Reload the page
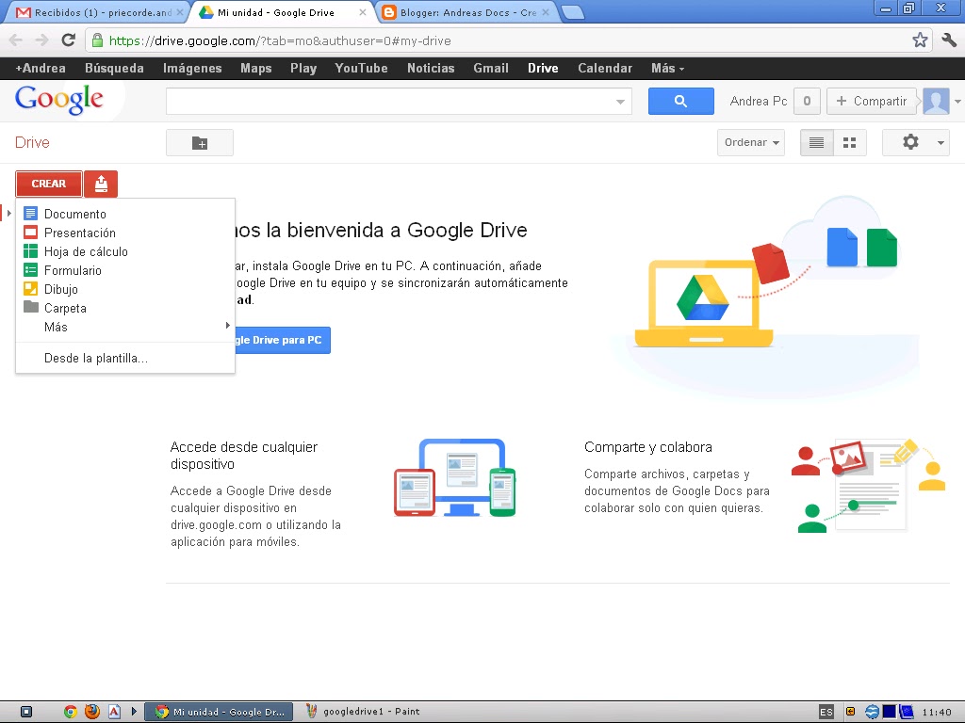The width and height of the screenshot is (965, 723). pyautogui.click(x=68, y=40)
